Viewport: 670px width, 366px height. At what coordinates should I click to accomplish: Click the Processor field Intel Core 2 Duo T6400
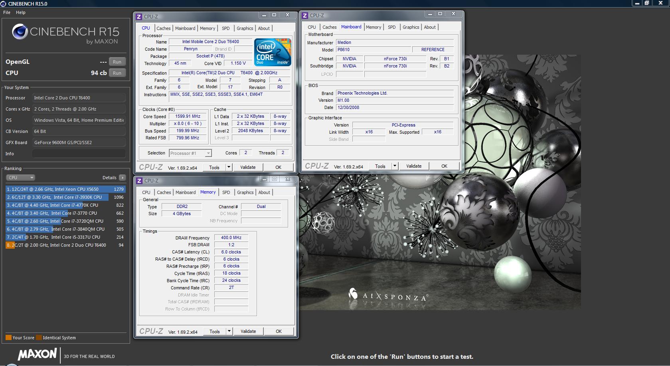pyautogui.click(x=79, y=98)
